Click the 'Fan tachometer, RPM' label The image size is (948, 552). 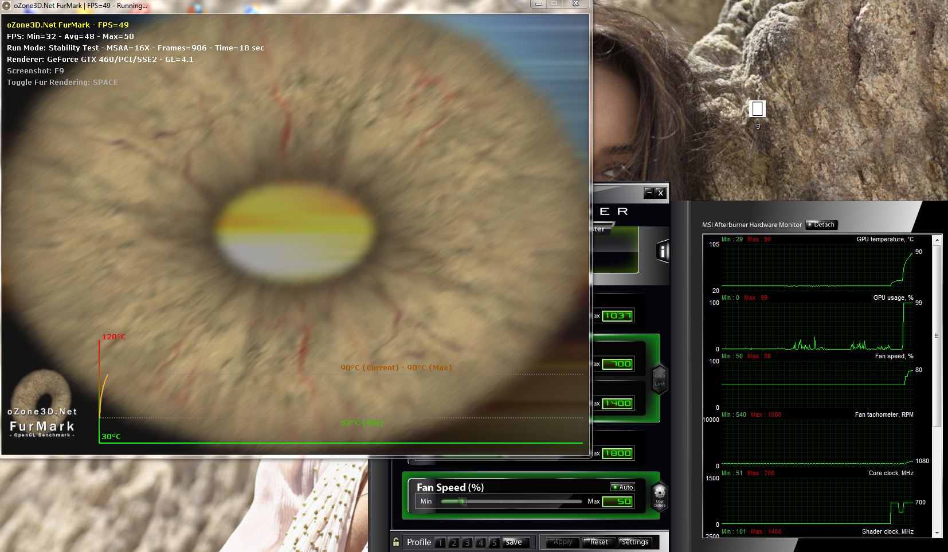(884, 414)
